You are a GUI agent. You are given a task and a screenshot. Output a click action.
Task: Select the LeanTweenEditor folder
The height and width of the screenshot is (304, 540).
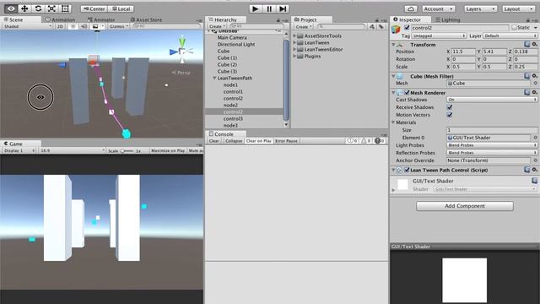pos(320,49)
